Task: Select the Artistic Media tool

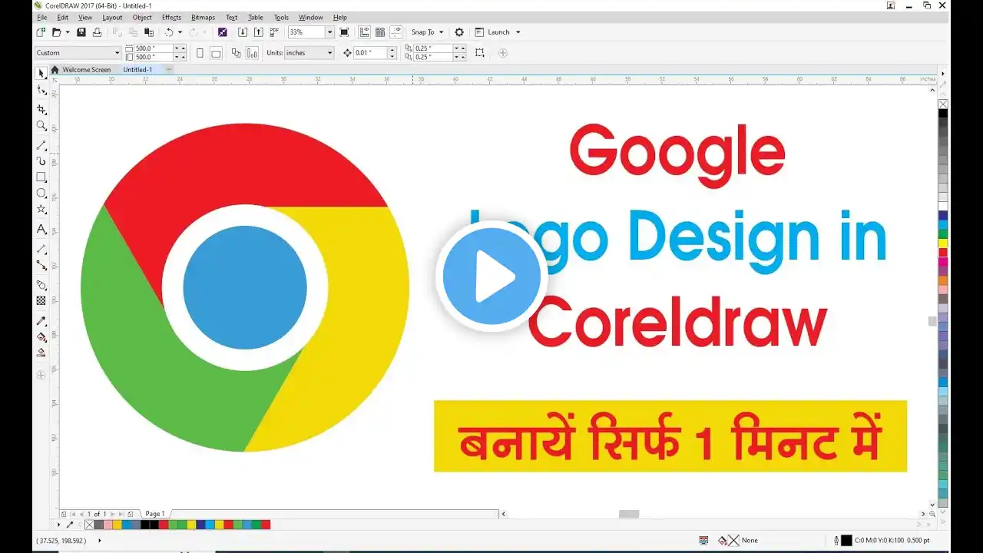Action: point(41,161)
